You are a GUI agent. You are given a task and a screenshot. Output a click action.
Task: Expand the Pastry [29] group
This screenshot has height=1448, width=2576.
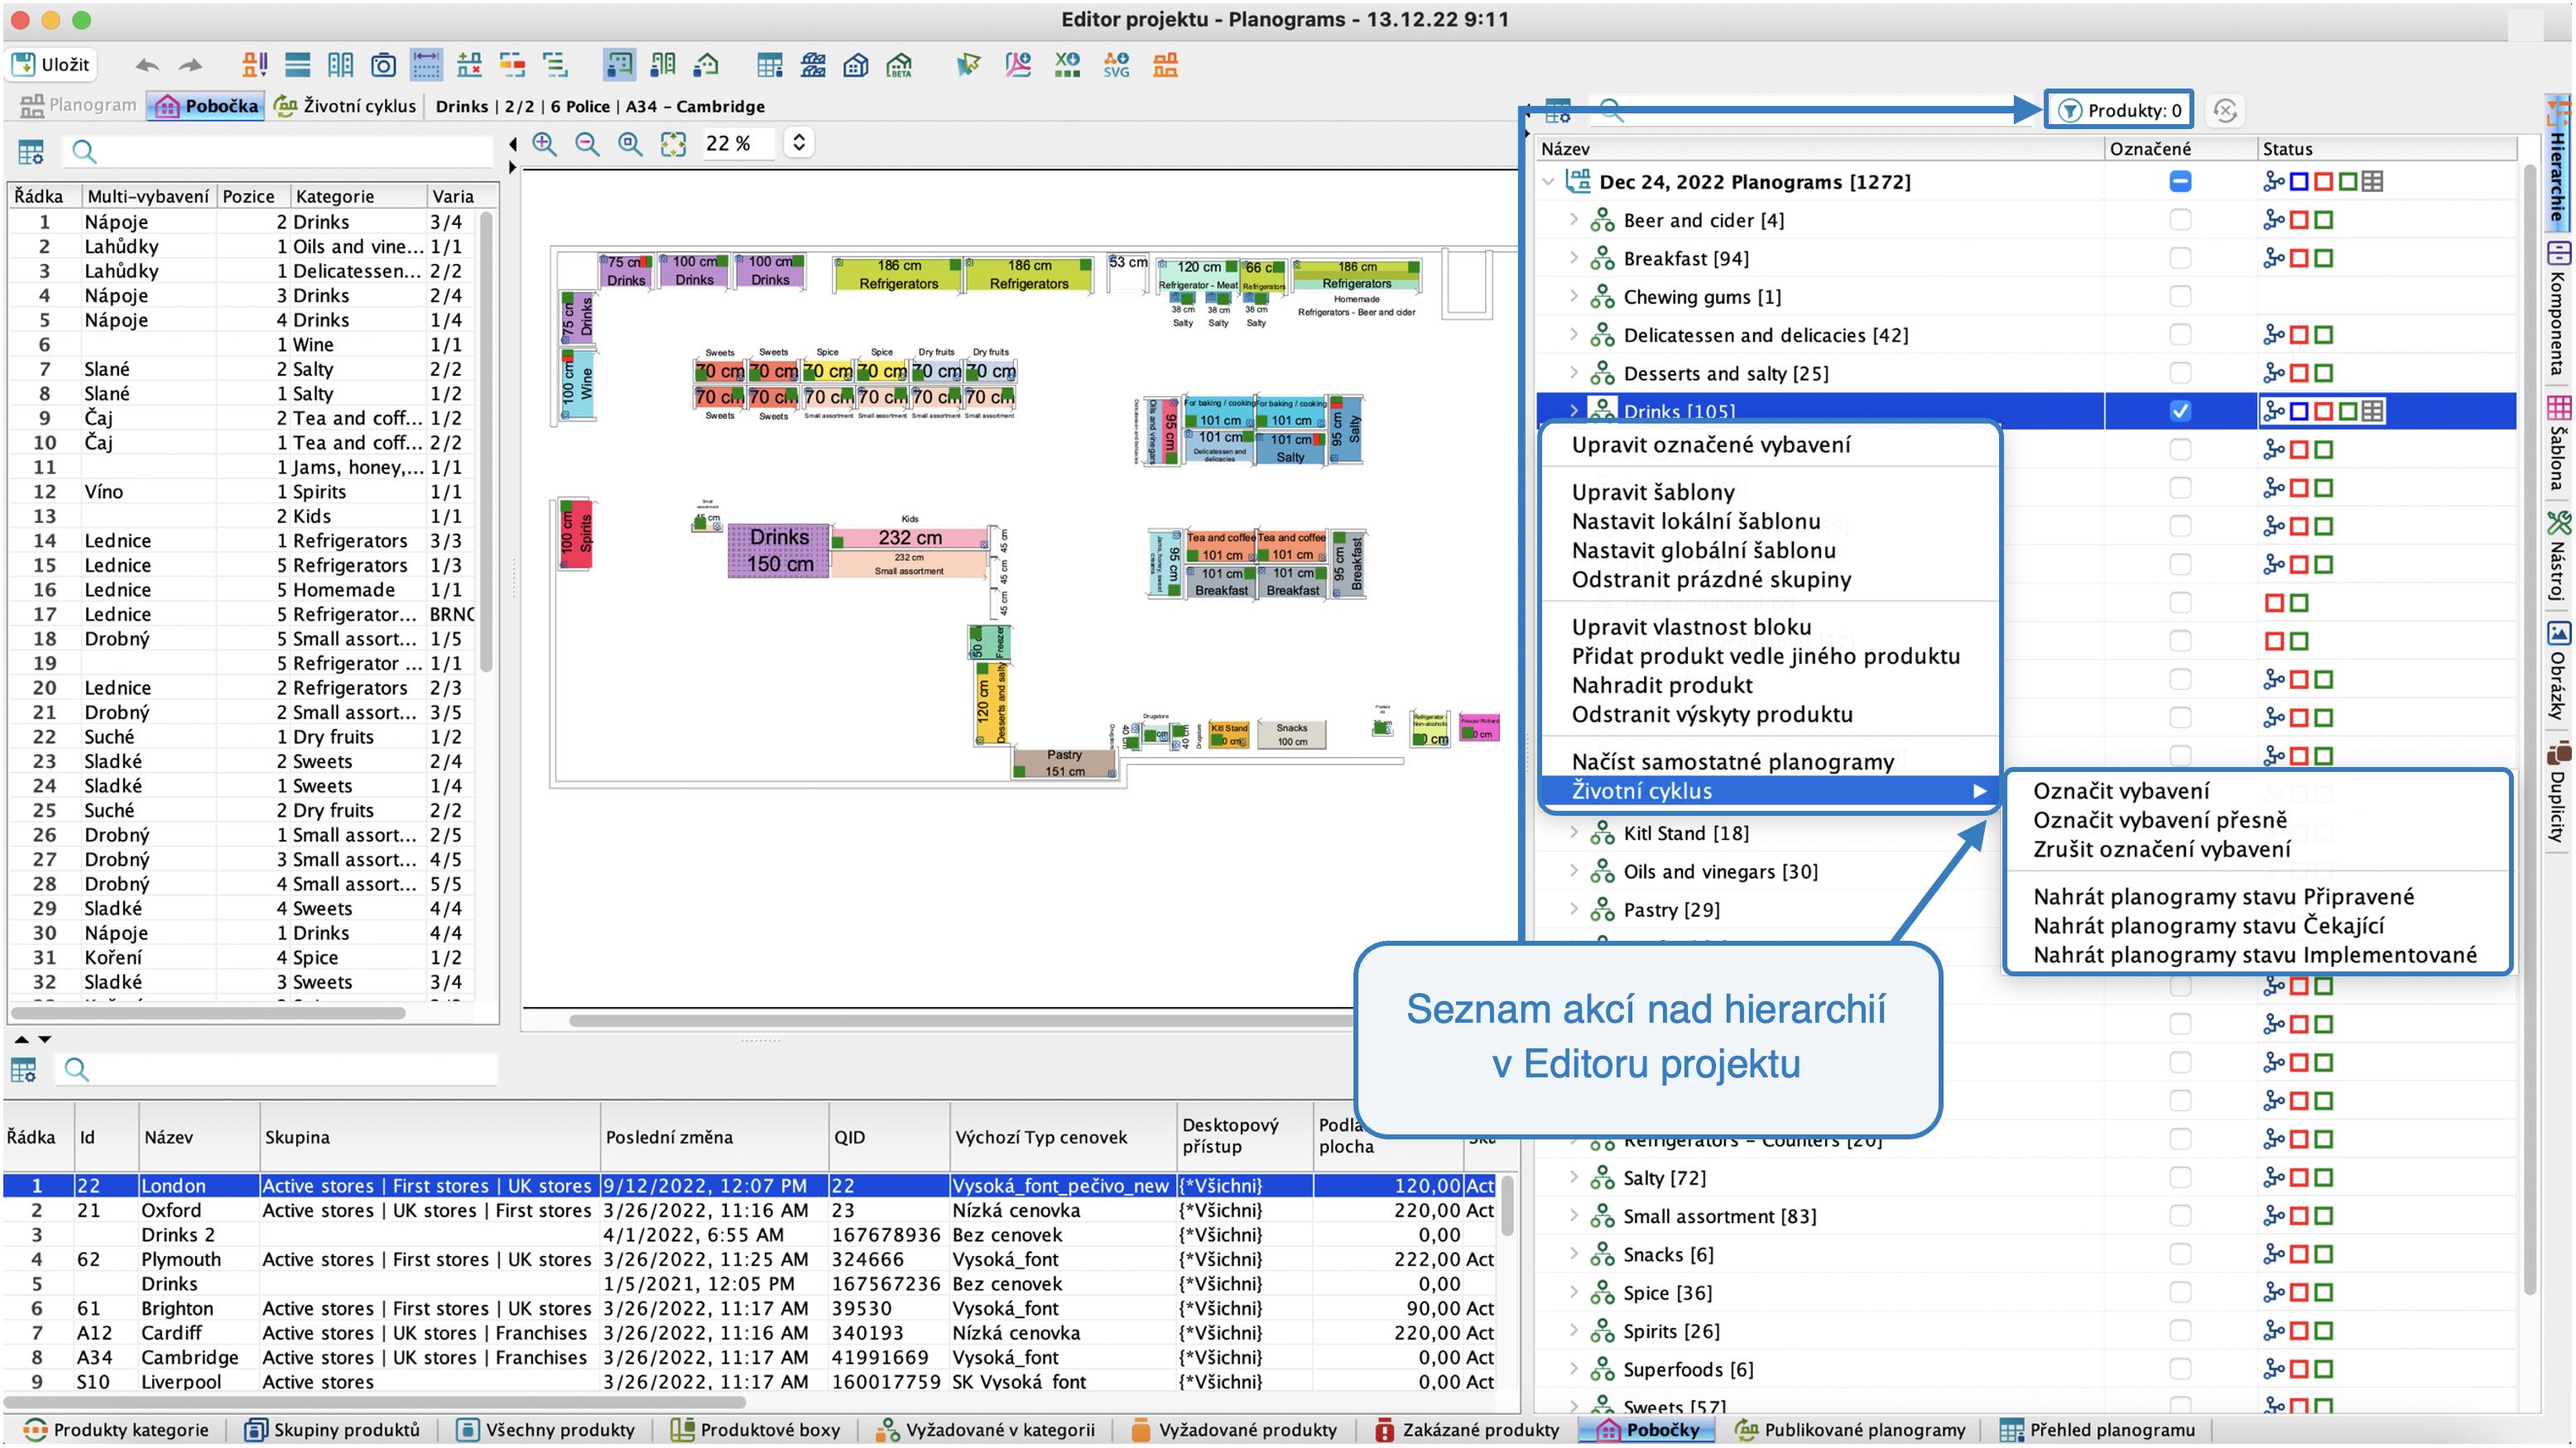[x=1574, y=909]
